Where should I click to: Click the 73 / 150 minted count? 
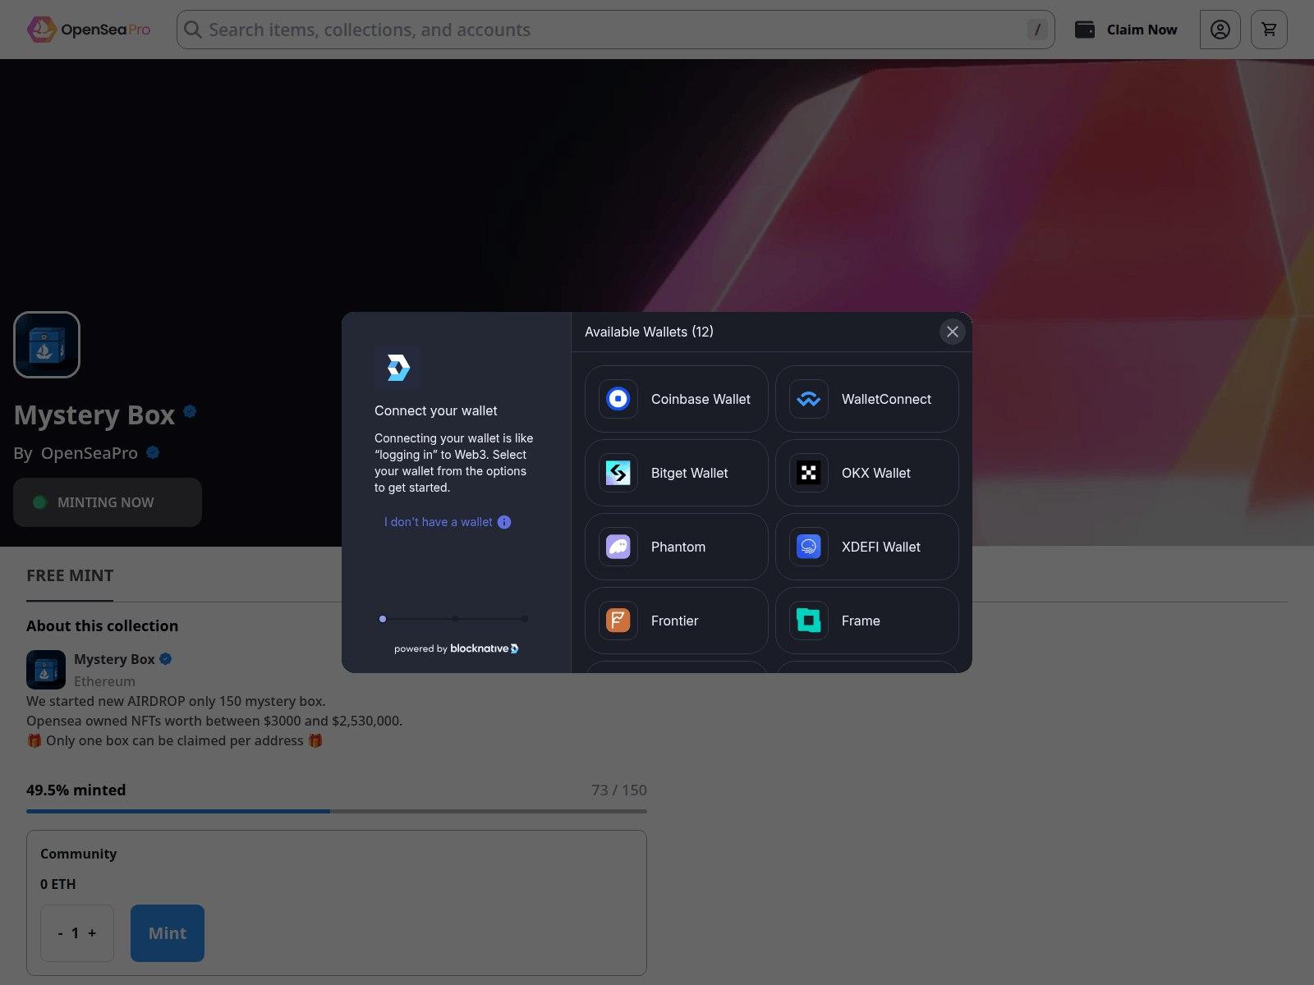(x=619, y=790)
